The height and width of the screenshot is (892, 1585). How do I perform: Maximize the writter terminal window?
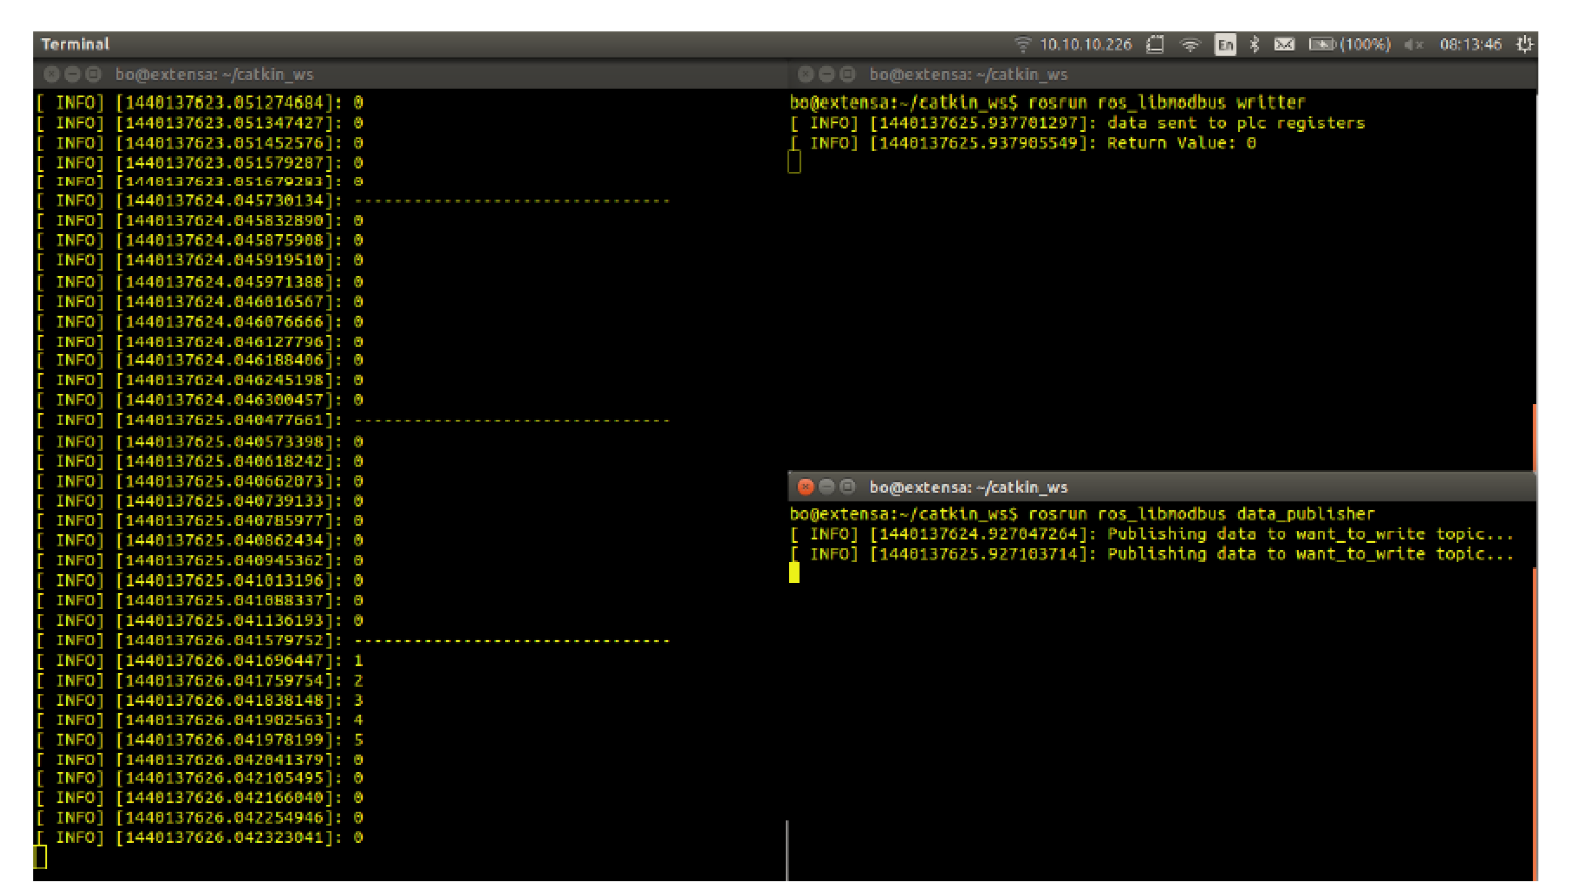tap(847, 74)
